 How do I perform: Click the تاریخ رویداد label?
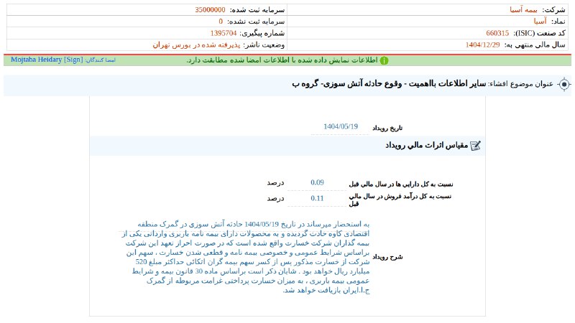(x=387, y=128)
